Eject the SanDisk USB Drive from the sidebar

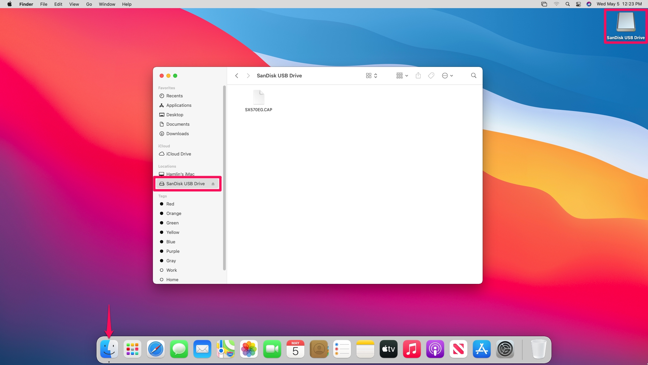[x=213, y=184]
